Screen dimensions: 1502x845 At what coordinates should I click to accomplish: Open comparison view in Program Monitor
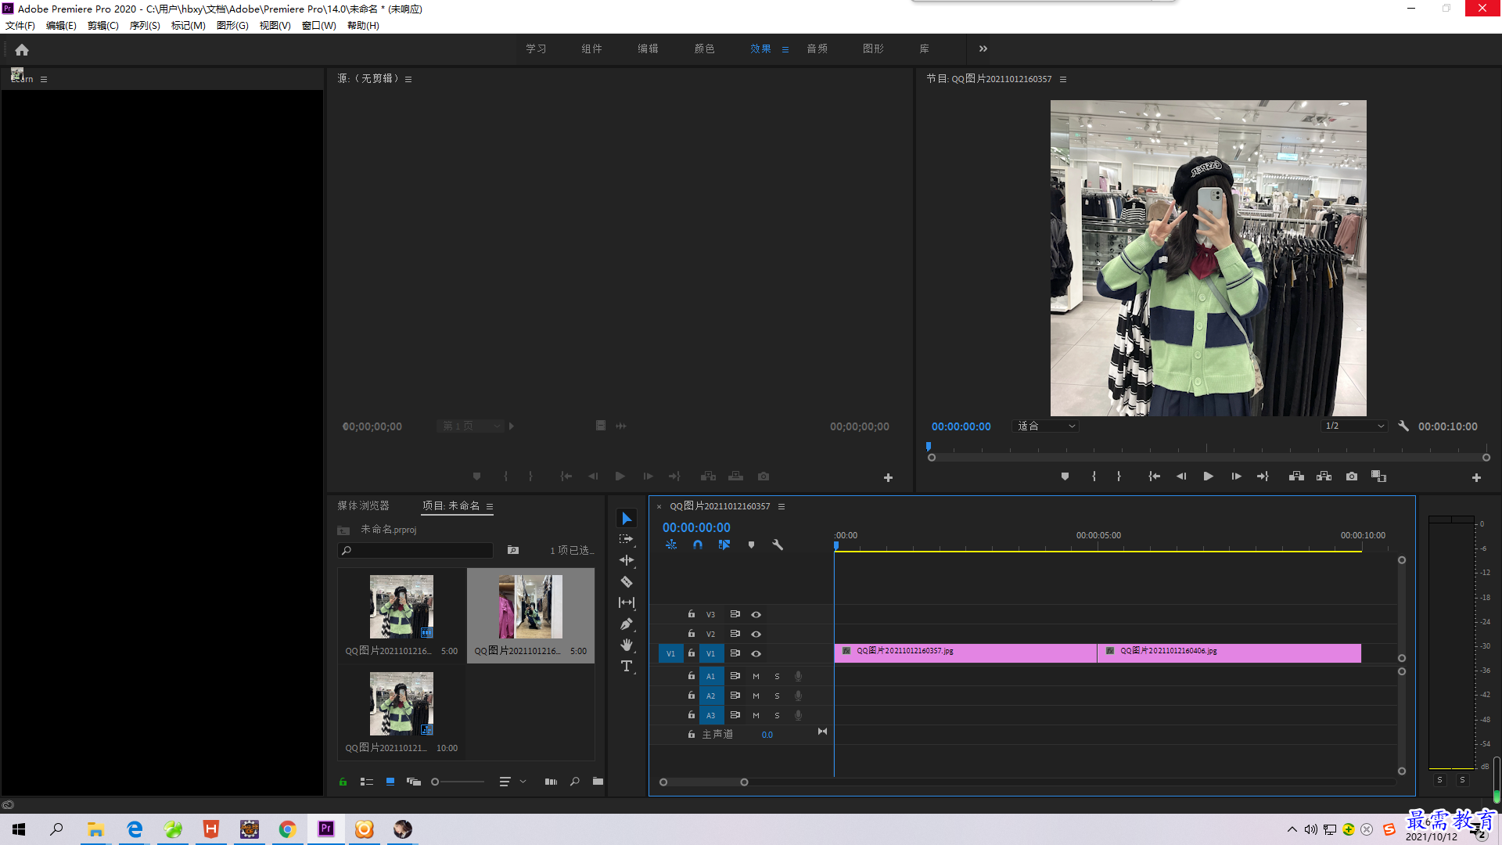tap(1378, 476)
